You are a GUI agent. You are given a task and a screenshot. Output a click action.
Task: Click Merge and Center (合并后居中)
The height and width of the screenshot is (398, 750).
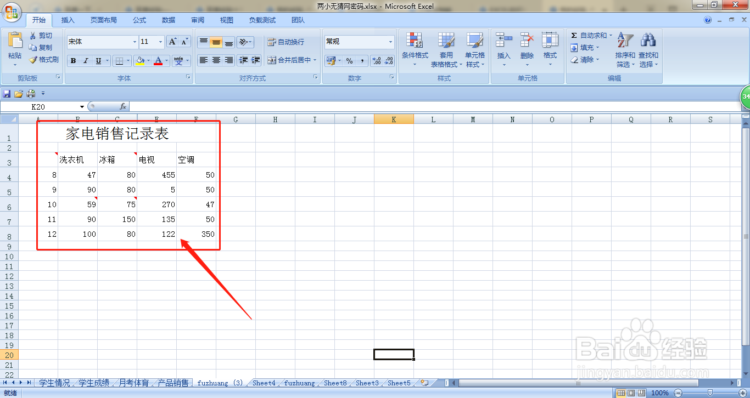[x=292, y=60]
